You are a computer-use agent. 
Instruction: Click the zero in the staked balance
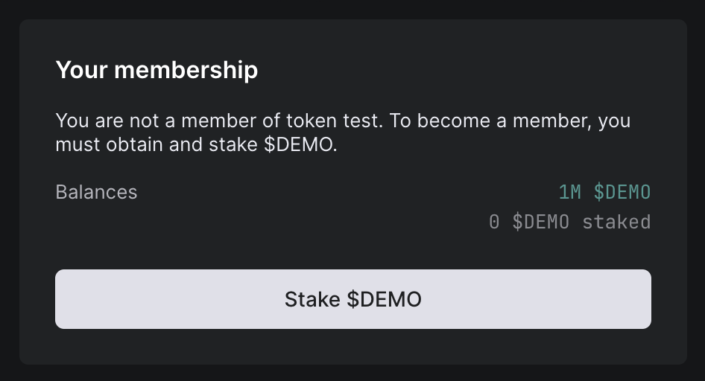[x=493, y=222]
